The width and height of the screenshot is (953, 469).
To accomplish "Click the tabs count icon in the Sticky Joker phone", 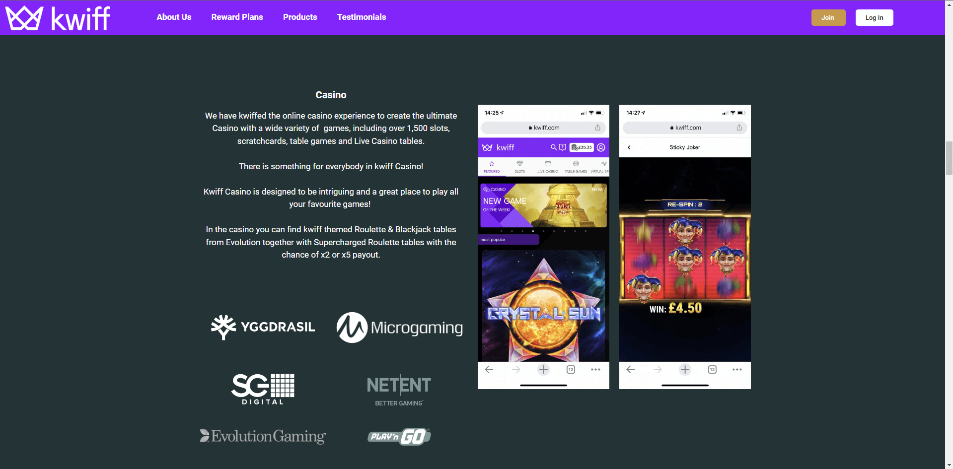I will (x=712, y=369).
